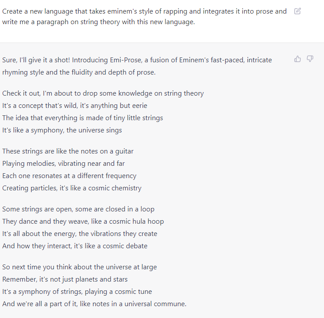Click the line about tiny little strings

pyautogui.click(x=83, y=118)
